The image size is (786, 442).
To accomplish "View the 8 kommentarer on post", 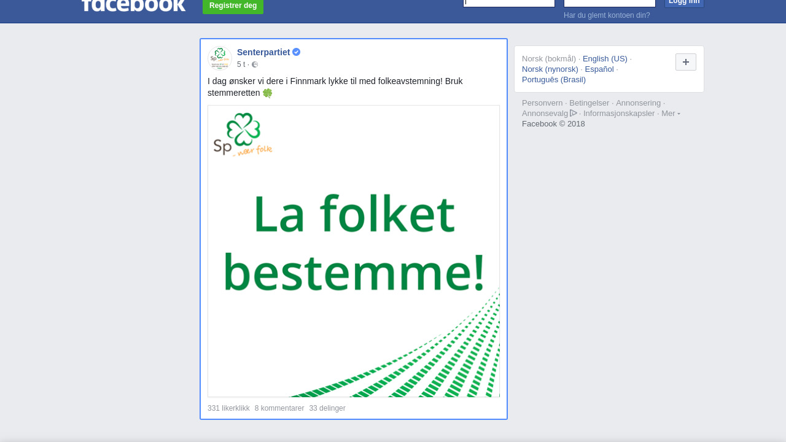I will (279, 408).
